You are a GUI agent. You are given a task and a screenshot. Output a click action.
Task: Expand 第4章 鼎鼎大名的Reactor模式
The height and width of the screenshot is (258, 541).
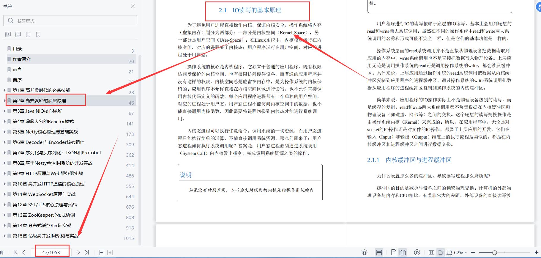tap(4, 121)
